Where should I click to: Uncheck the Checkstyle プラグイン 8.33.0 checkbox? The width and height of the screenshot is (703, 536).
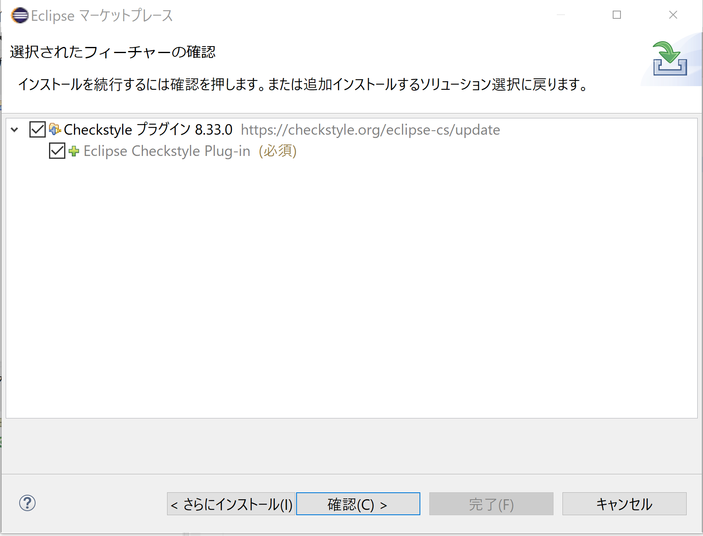point(37,129)
